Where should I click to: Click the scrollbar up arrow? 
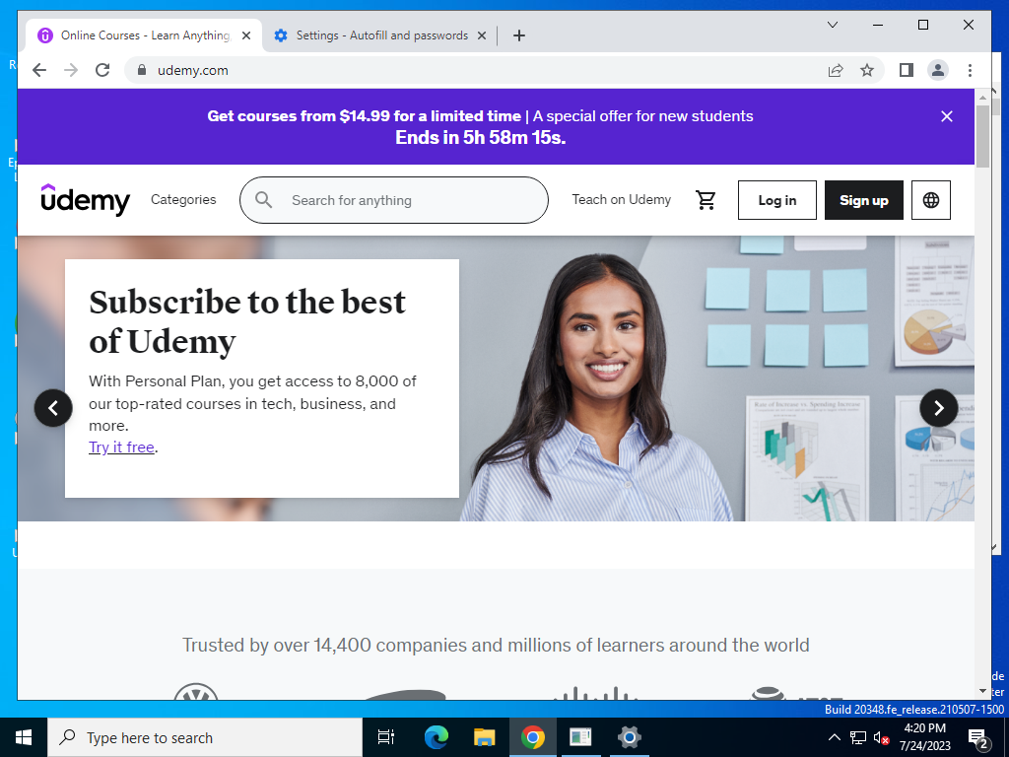(982, 98)
